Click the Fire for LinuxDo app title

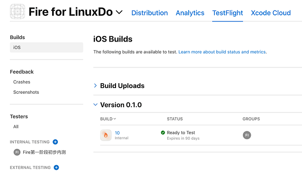(70, 12)
